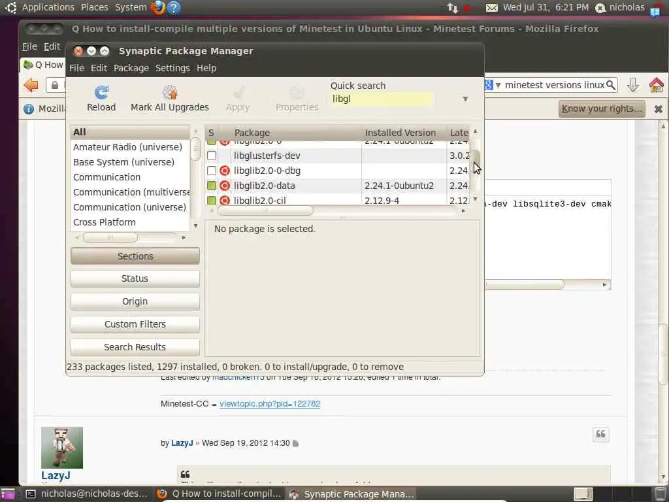
Task: Click Ubuntu logo icon beside libglib2.0-0-dbg
Action: click(x=225, y=171)
